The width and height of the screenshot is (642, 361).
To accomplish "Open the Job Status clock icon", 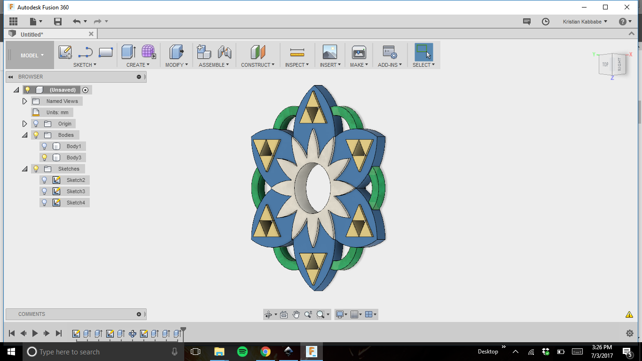I will tap(546, 22).
